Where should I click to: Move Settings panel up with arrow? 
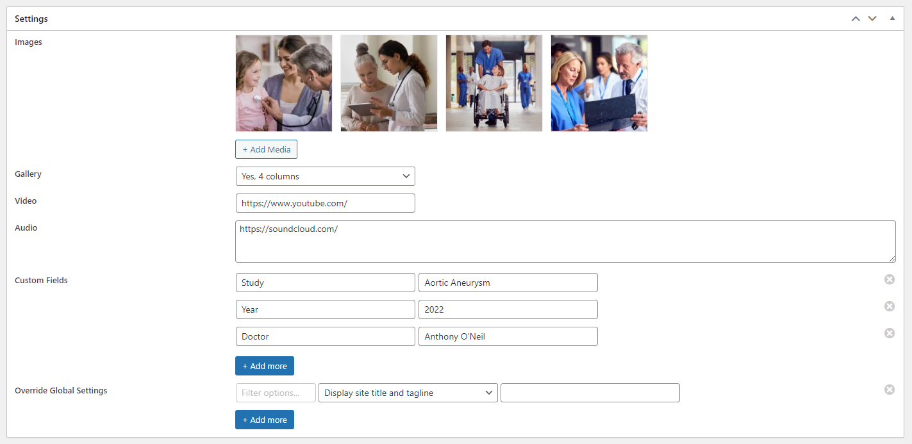[x=856, y=19]
